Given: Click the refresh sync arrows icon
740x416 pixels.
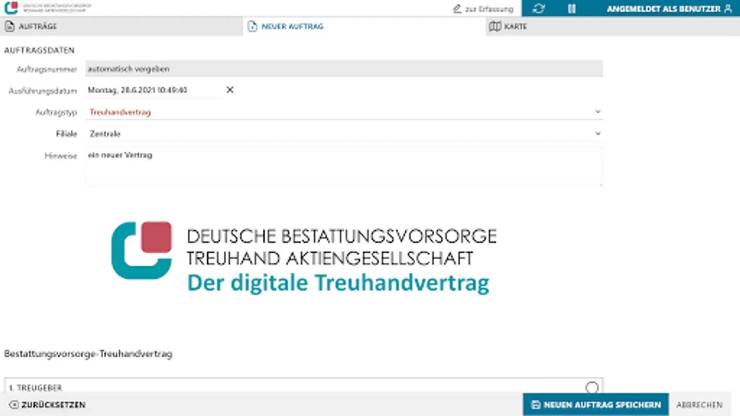Looking at the screenshot, I should 539,8.
